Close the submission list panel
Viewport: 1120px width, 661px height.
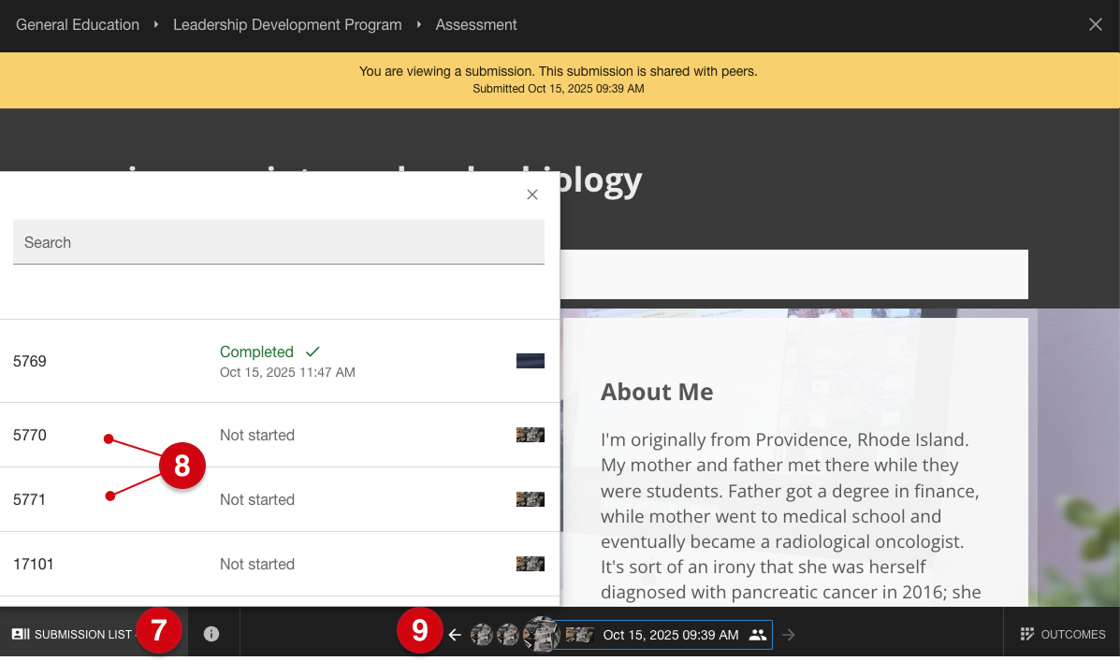(532, 194)
